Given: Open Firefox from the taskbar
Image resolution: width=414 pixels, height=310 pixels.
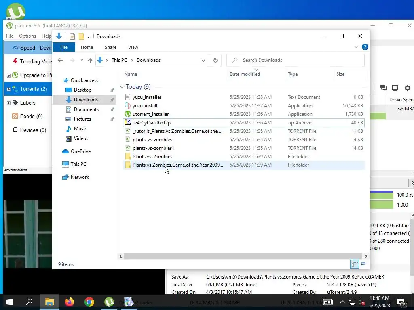Looking at the screenshot, I should [70, 302].
